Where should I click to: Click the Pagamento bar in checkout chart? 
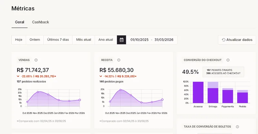[x=228, y=96]
